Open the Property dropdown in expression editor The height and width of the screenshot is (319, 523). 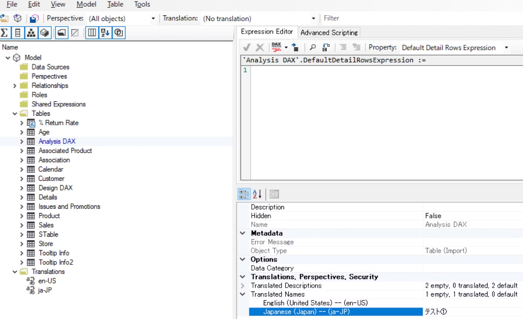(506, 48)
